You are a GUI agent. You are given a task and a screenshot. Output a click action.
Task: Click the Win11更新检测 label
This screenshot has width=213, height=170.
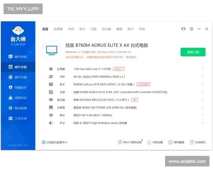tap(132, 142)
